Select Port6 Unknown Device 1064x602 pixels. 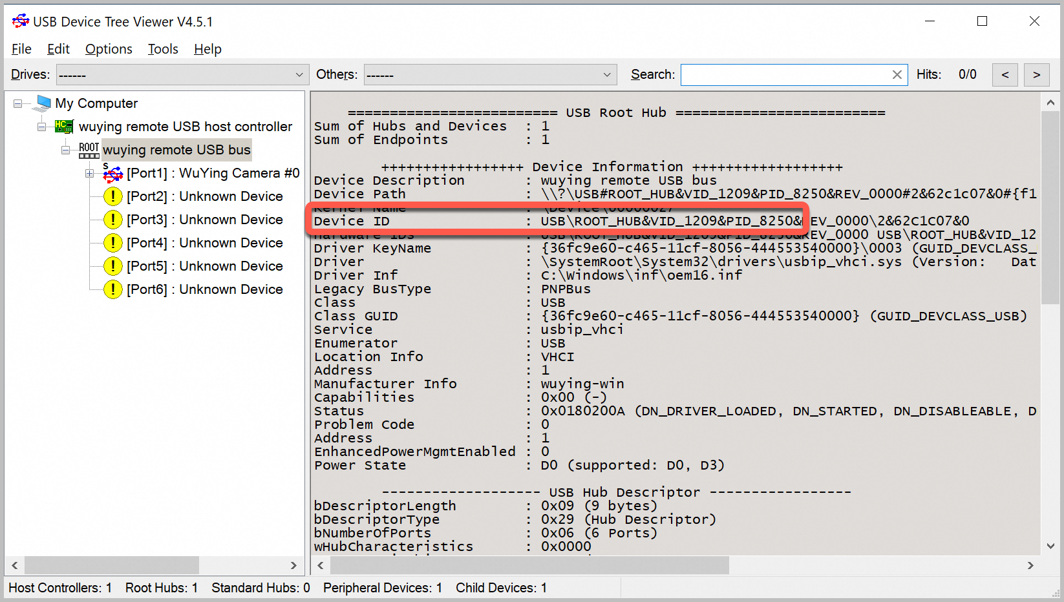[x=205, y=289]
